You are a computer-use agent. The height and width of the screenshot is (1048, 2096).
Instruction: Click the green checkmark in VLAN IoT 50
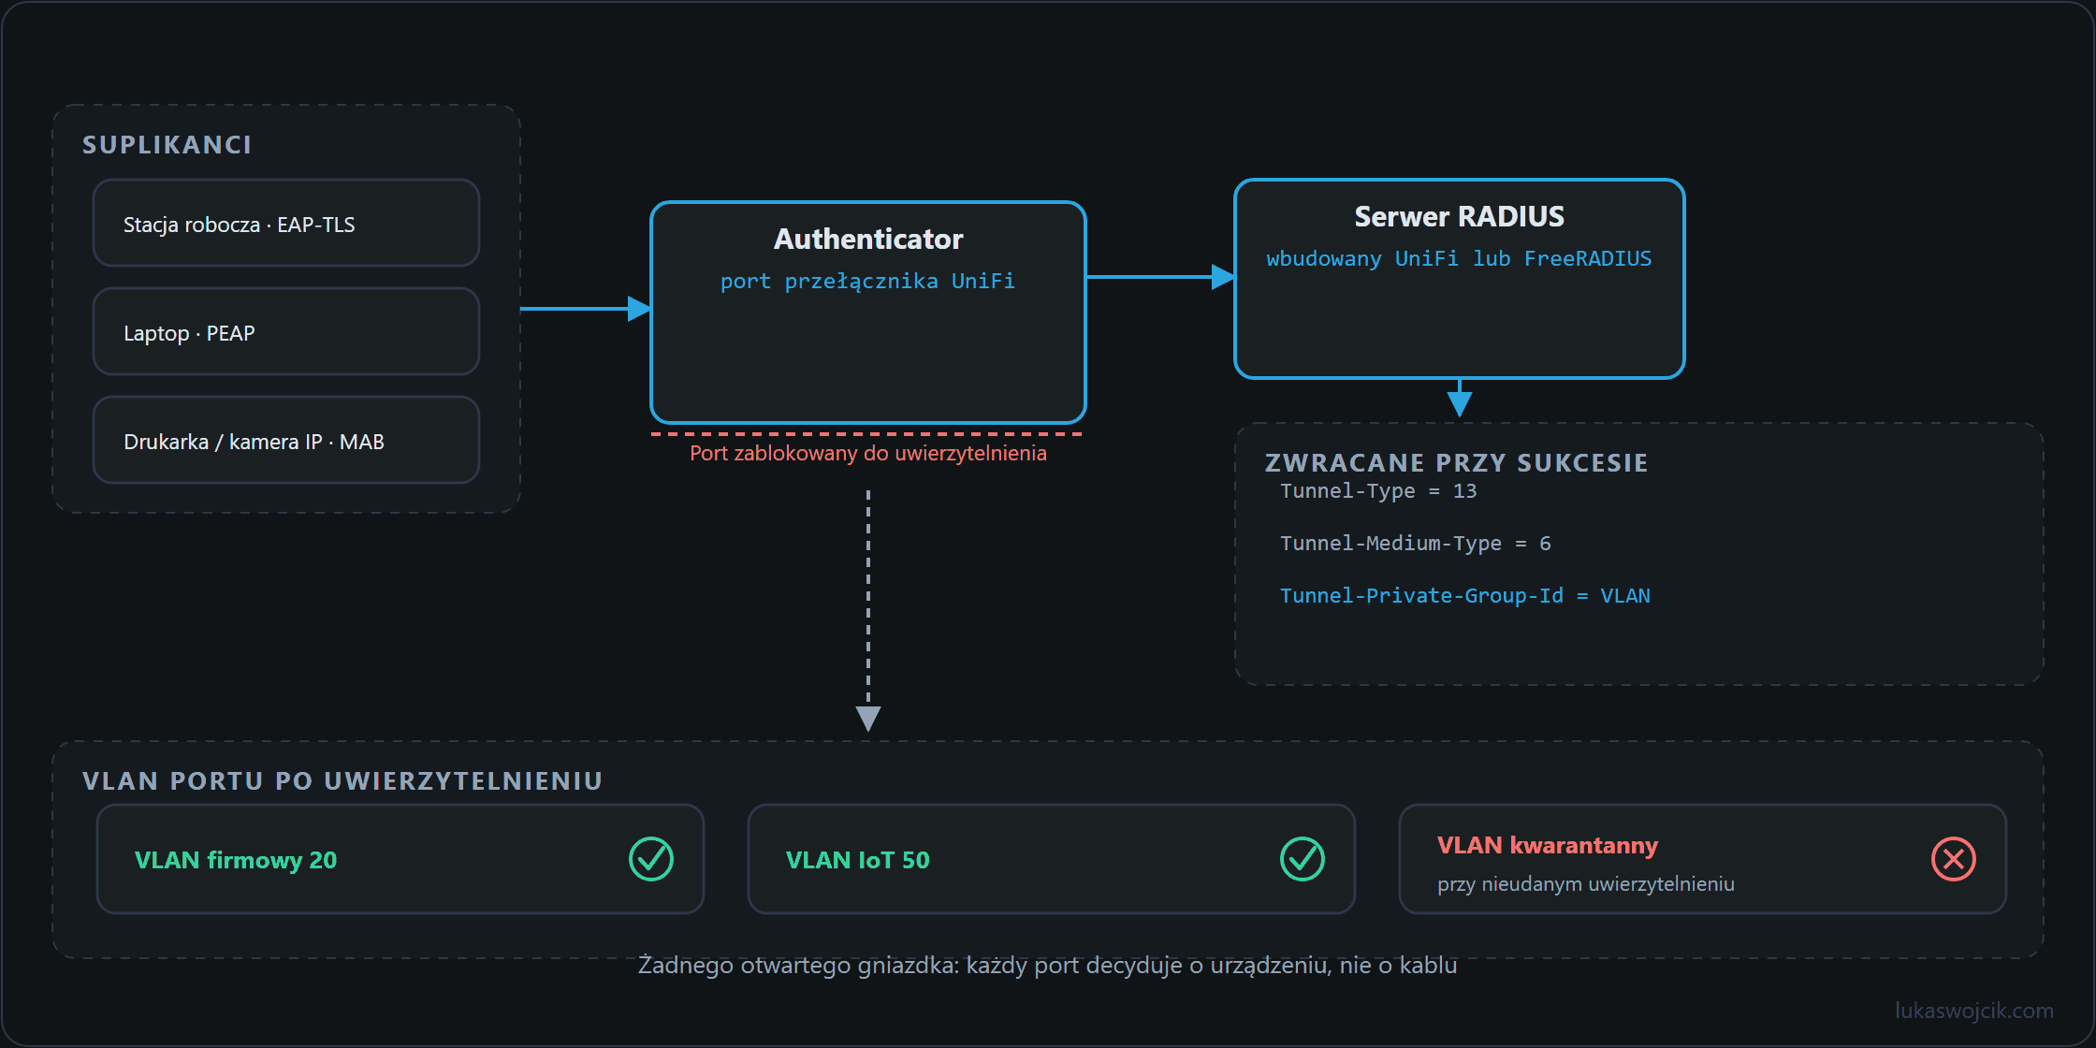[x=1303, y=859]
